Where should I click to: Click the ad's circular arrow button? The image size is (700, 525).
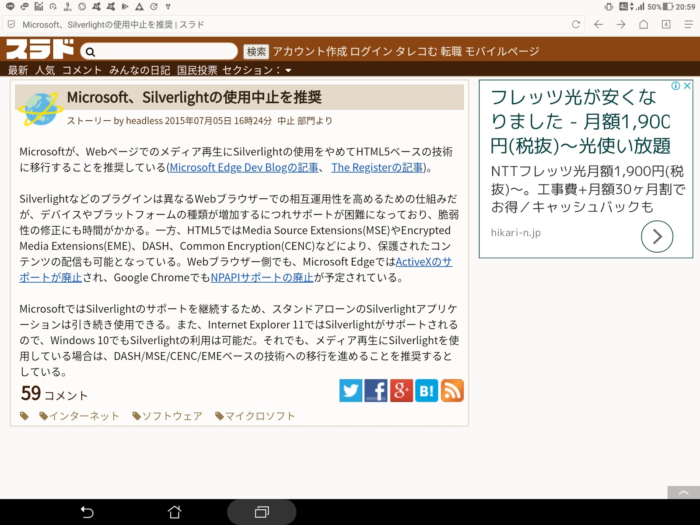[x=657, y=237]
